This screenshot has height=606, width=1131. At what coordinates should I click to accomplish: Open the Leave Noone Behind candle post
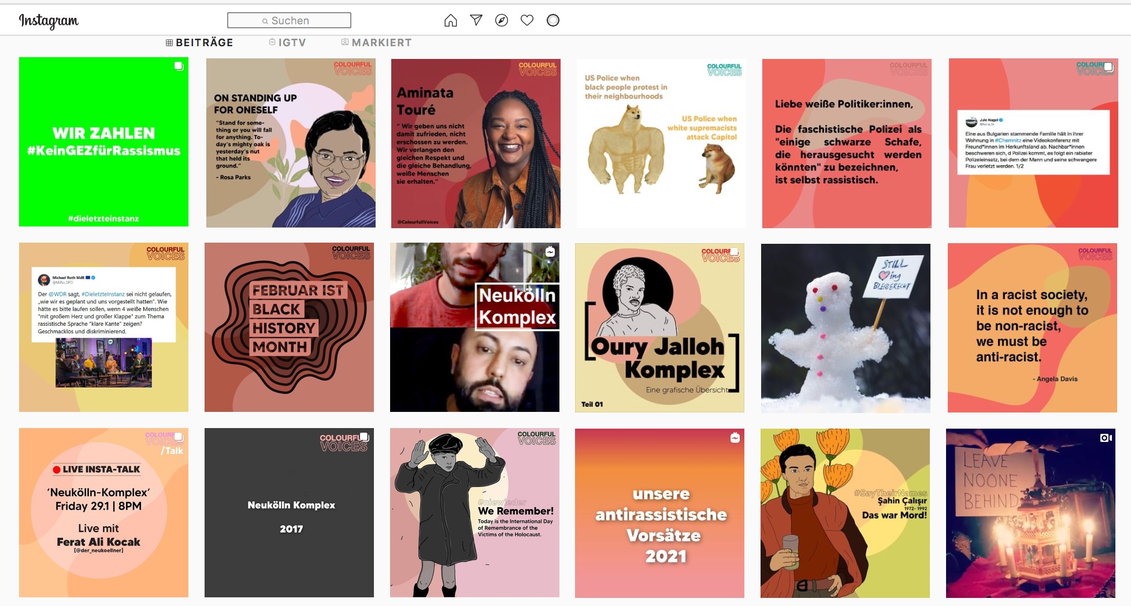tap(1030, 513)
